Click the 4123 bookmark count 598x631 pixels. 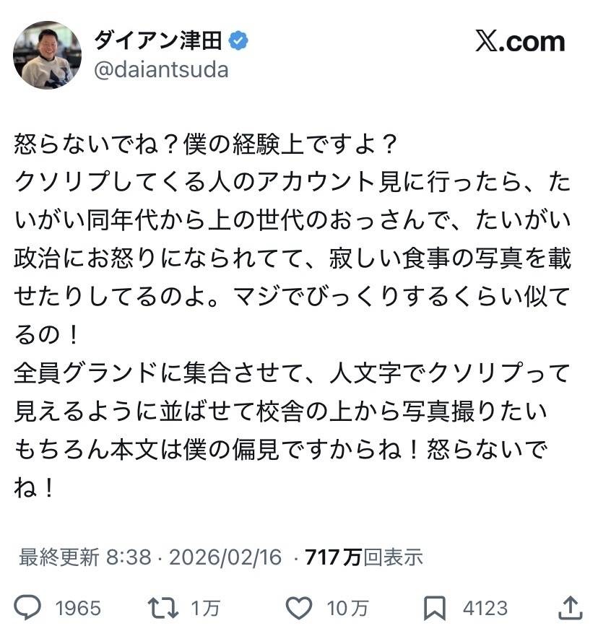[485, 609]
